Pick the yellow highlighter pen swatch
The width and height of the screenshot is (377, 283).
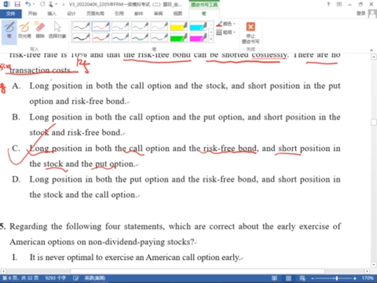click(179, 26)
